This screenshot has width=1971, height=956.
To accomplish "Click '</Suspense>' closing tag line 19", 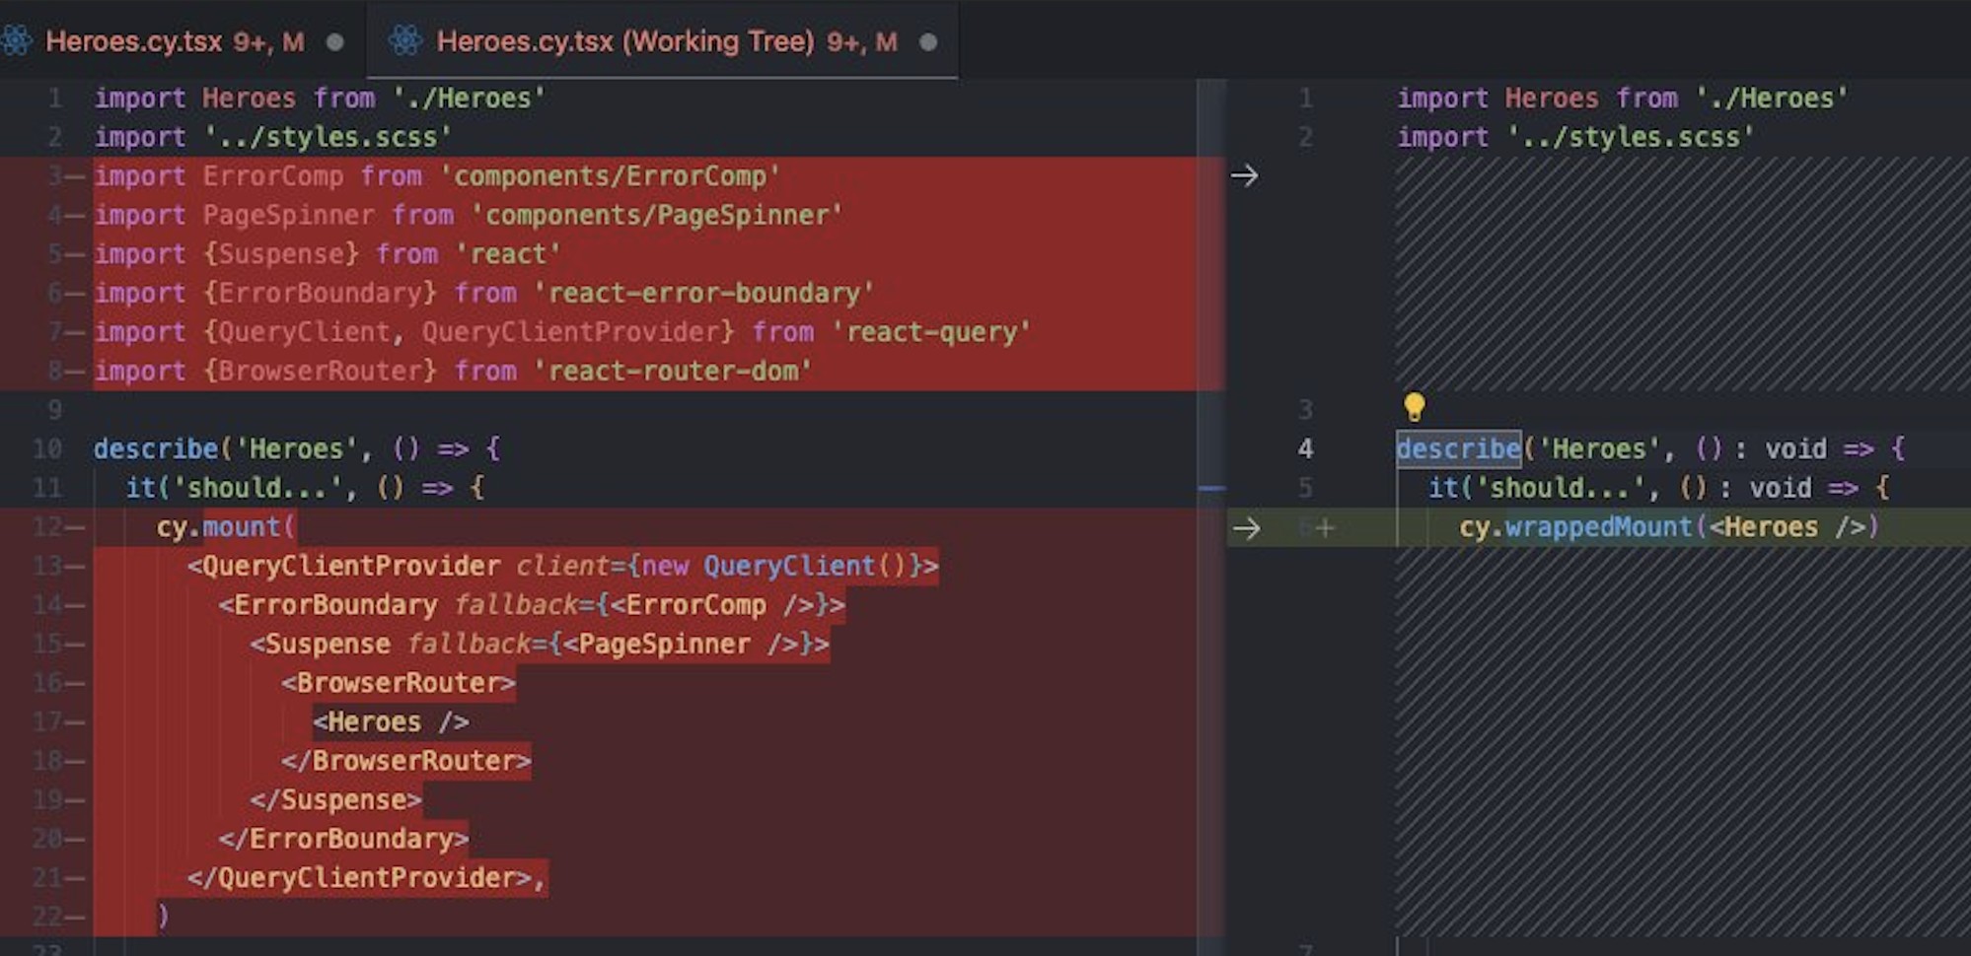I will (x=335, y=800).
